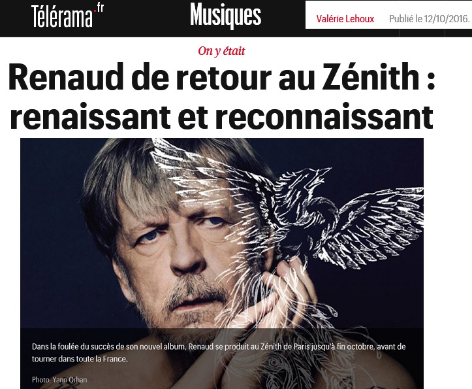Open author Valérie Lehoux's page
This screenshot has height=389, width=472.
click(x=345, y=19)
